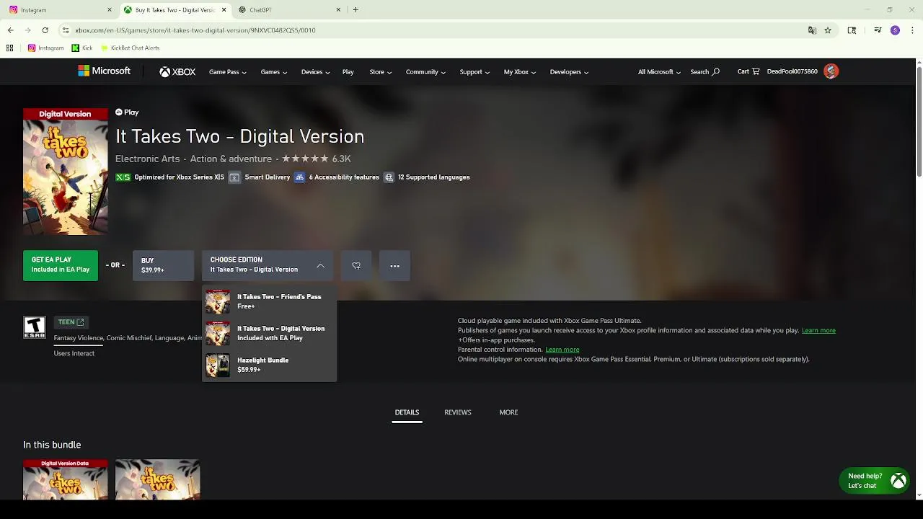Image resolution: width=923 pixels, height=519 pixels.
Task: Select It Takes Two Digital Version edition
Action: 269,333
